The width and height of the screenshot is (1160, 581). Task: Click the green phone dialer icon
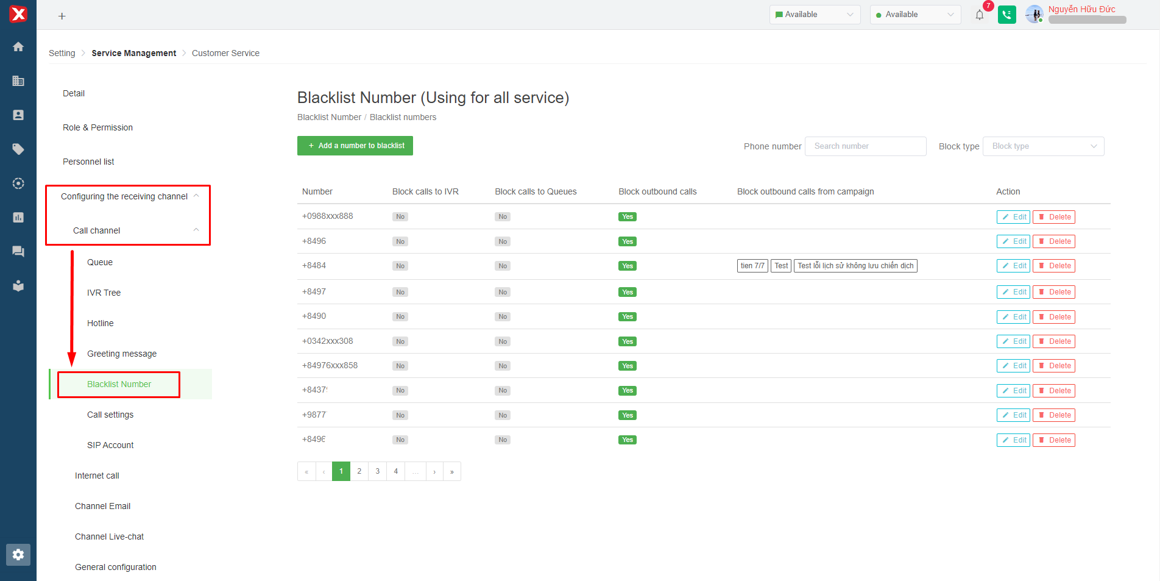tap(1007, 15)
